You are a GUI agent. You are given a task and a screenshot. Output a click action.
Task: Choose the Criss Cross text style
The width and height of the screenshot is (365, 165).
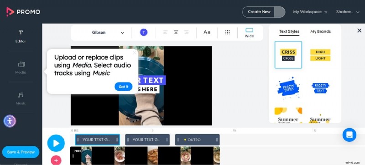coord(288,55)
